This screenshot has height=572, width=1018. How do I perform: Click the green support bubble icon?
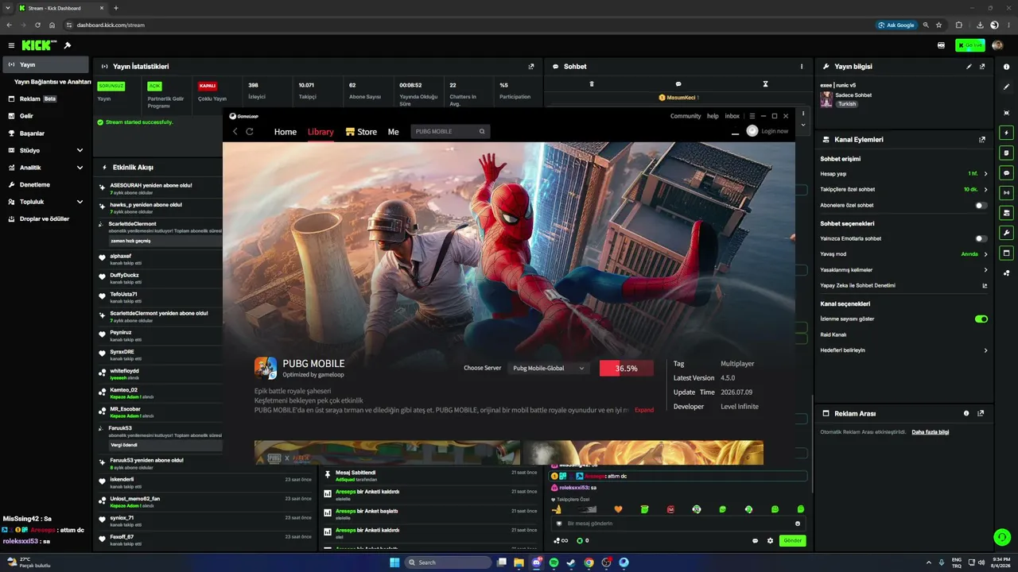(x=1002, y=537)
